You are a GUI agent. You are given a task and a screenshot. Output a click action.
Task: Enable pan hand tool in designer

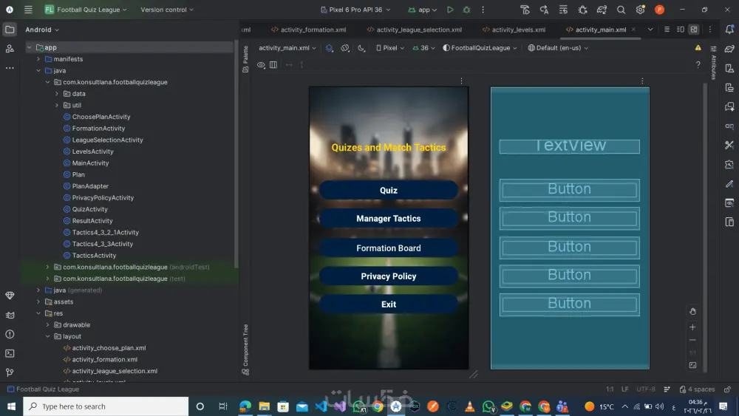point(692,311)
